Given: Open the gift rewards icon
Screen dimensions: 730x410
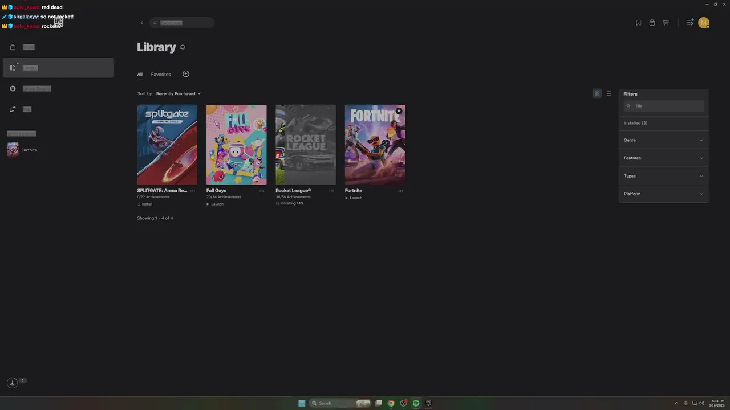Looking at the screenshot, I should 652,23.
